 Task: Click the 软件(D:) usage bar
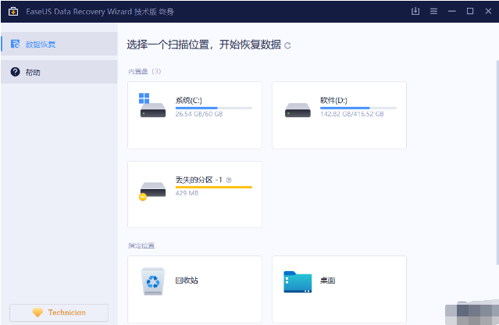coord(358,108)
